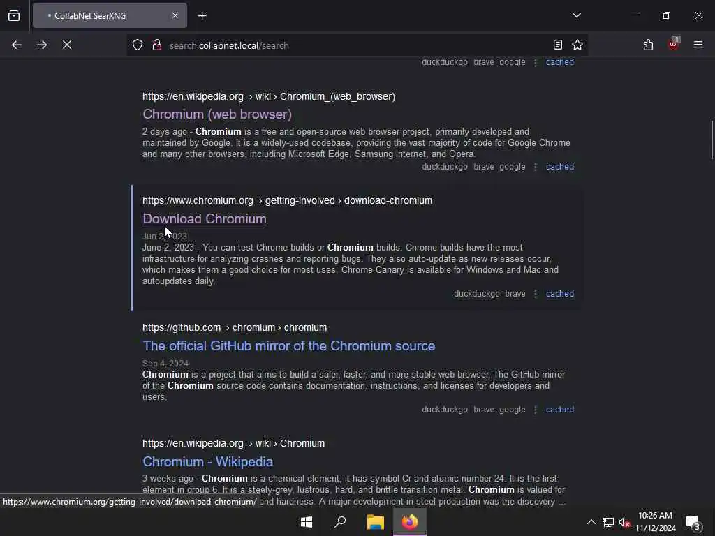
Task: Open cached link of topmost partial result
Action: (x=560, y=62)
